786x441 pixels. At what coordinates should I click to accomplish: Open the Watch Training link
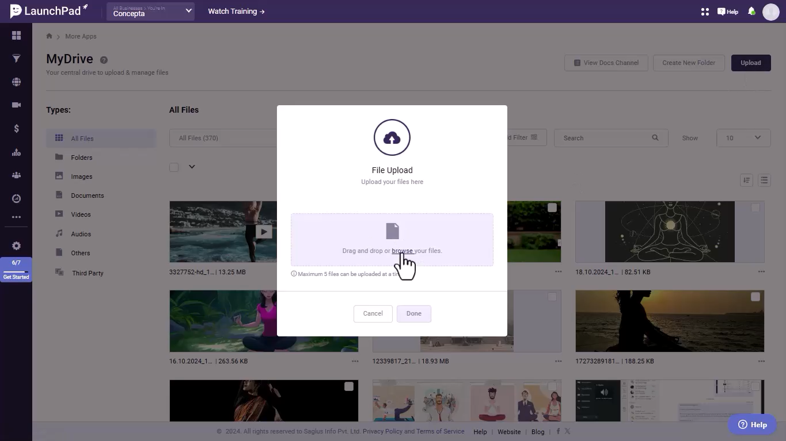[x=236, y=11]
